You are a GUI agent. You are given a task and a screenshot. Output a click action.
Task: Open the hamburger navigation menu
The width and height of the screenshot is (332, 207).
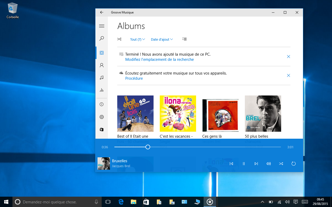point(102,26)
